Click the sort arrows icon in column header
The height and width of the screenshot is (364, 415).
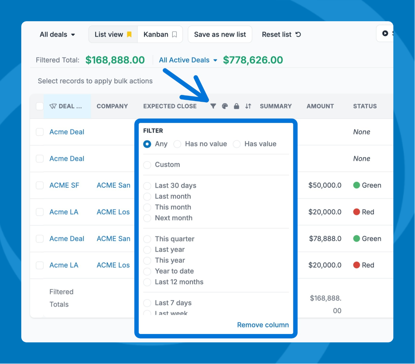[x=248, y=106]
